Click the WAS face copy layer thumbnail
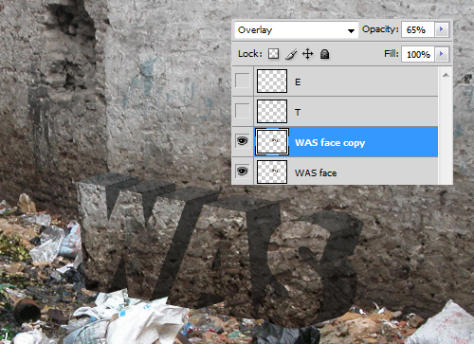 pyautogui.click(x=272, y=142)
